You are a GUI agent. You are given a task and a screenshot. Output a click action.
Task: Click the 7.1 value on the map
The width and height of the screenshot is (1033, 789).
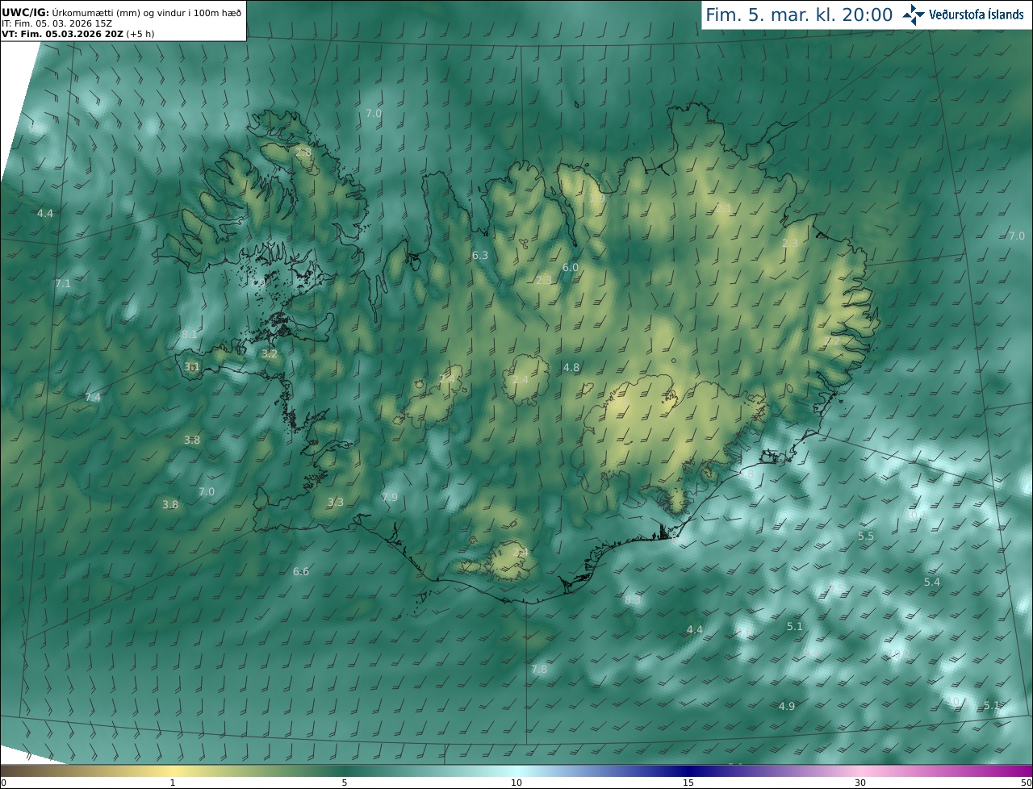tap(63, 284)
